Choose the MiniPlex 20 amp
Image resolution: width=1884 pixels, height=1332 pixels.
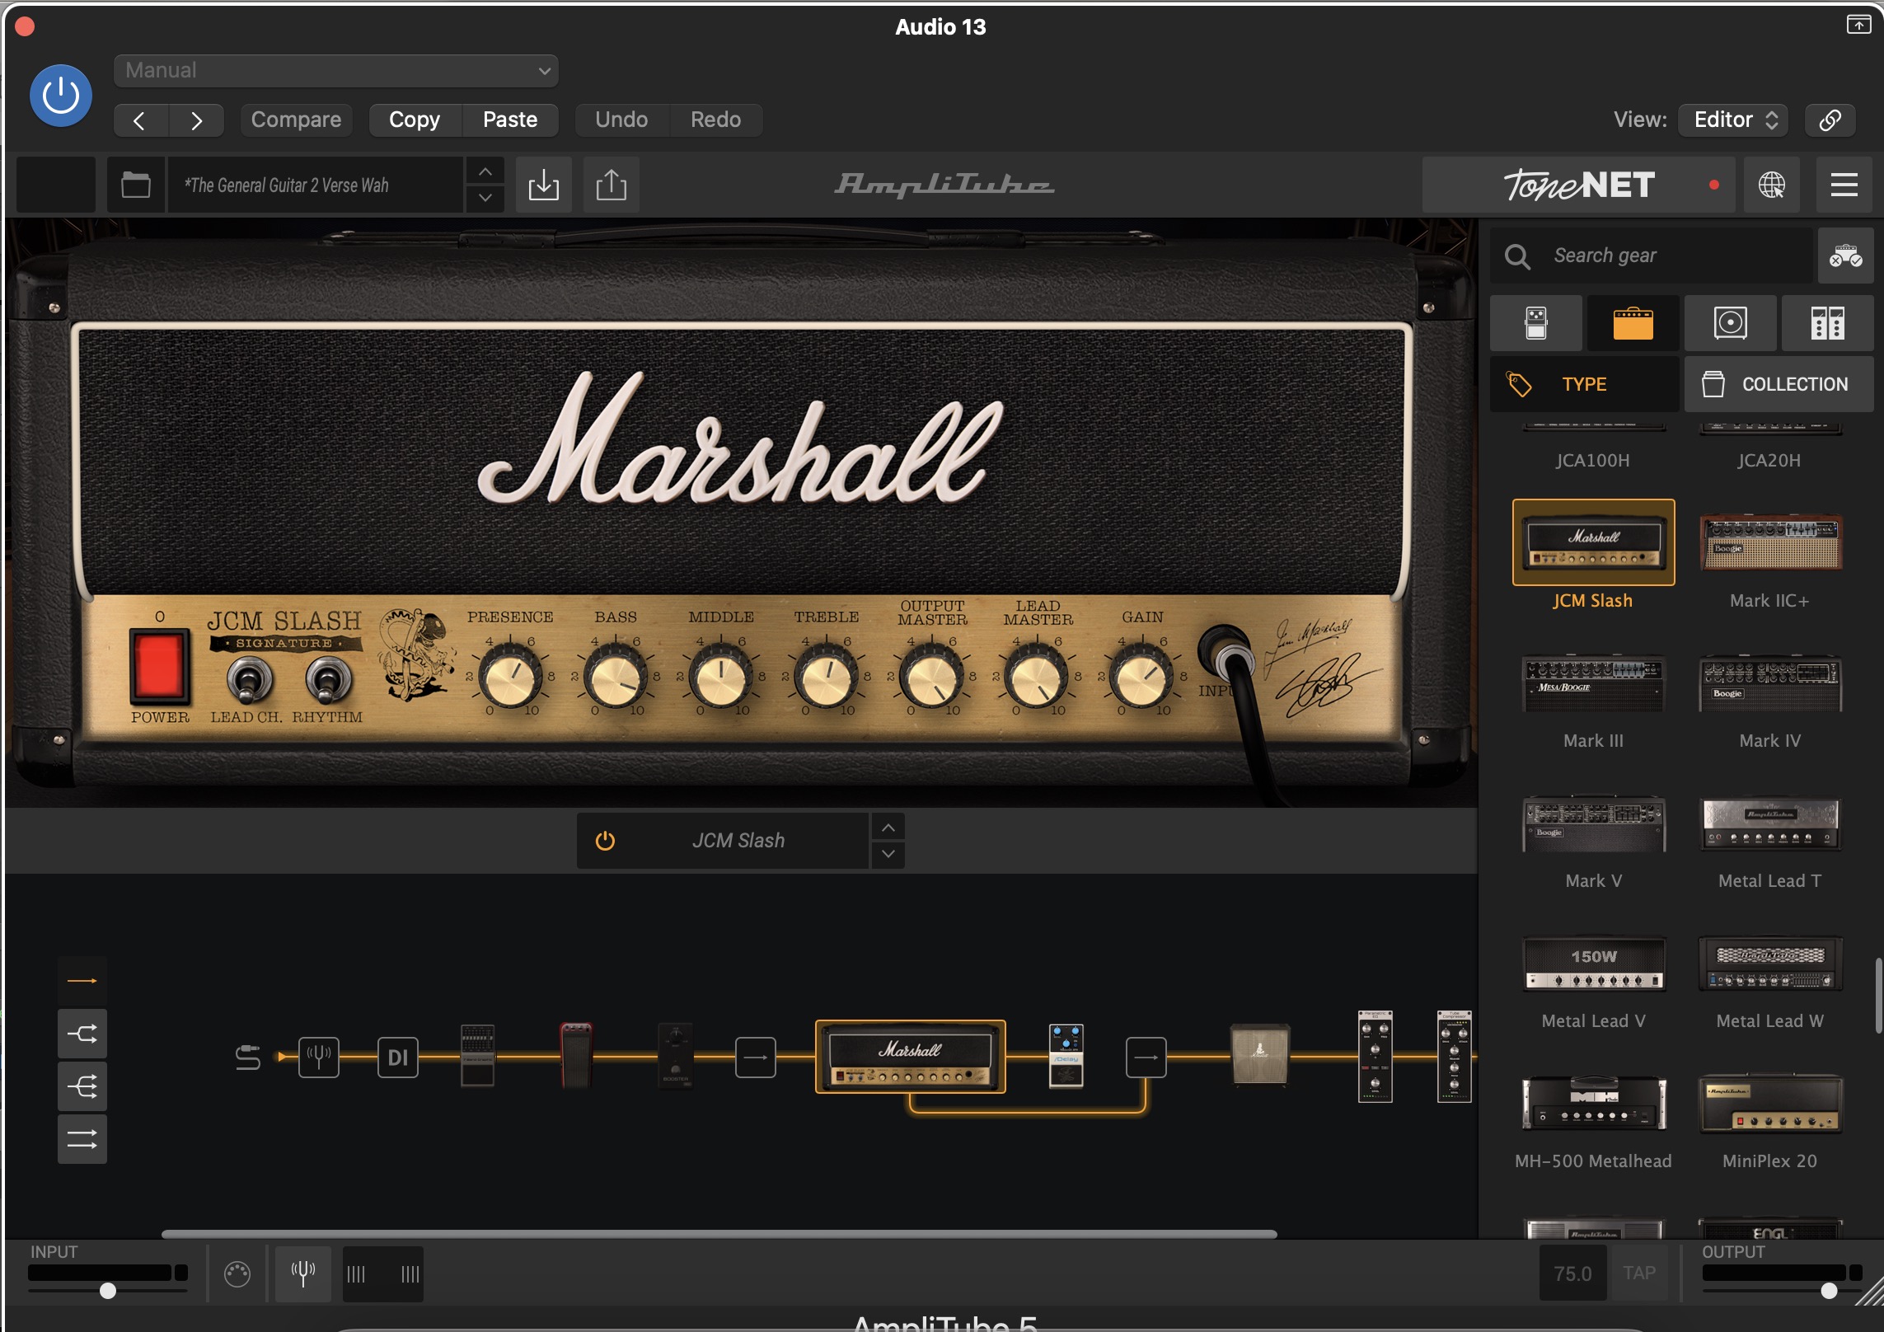pyautogui.click(x=1770, y=1104)
